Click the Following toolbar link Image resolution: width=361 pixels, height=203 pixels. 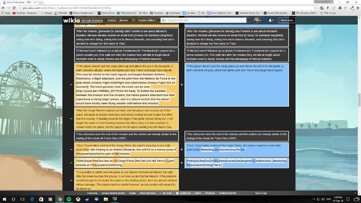pyautogui.click(x=93, y=193)
